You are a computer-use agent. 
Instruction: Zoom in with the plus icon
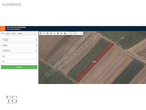pos(41,33)
